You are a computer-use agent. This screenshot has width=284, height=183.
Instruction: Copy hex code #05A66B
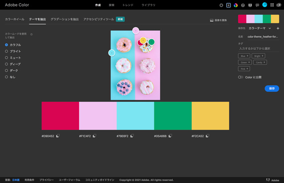click(x=170, y=136)
